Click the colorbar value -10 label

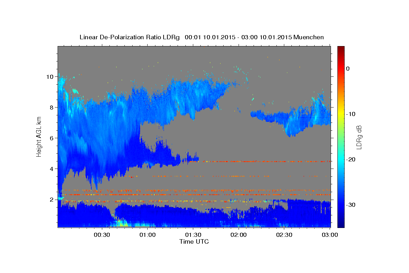click(351, 114)
